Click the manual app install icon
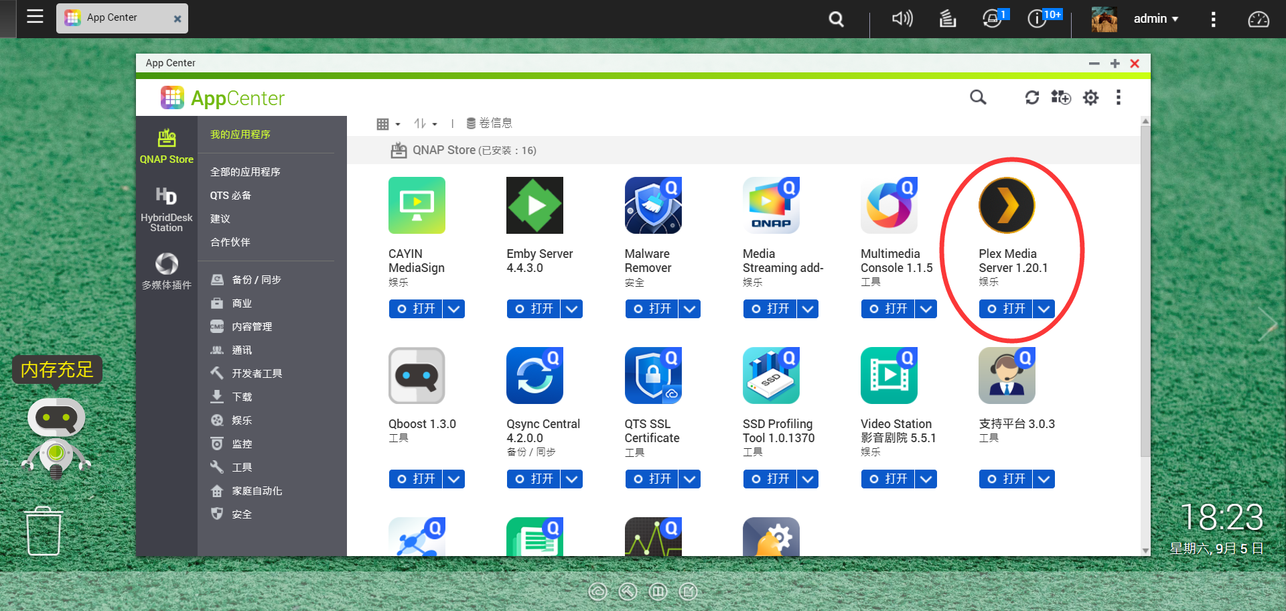 click(1061, 97)
